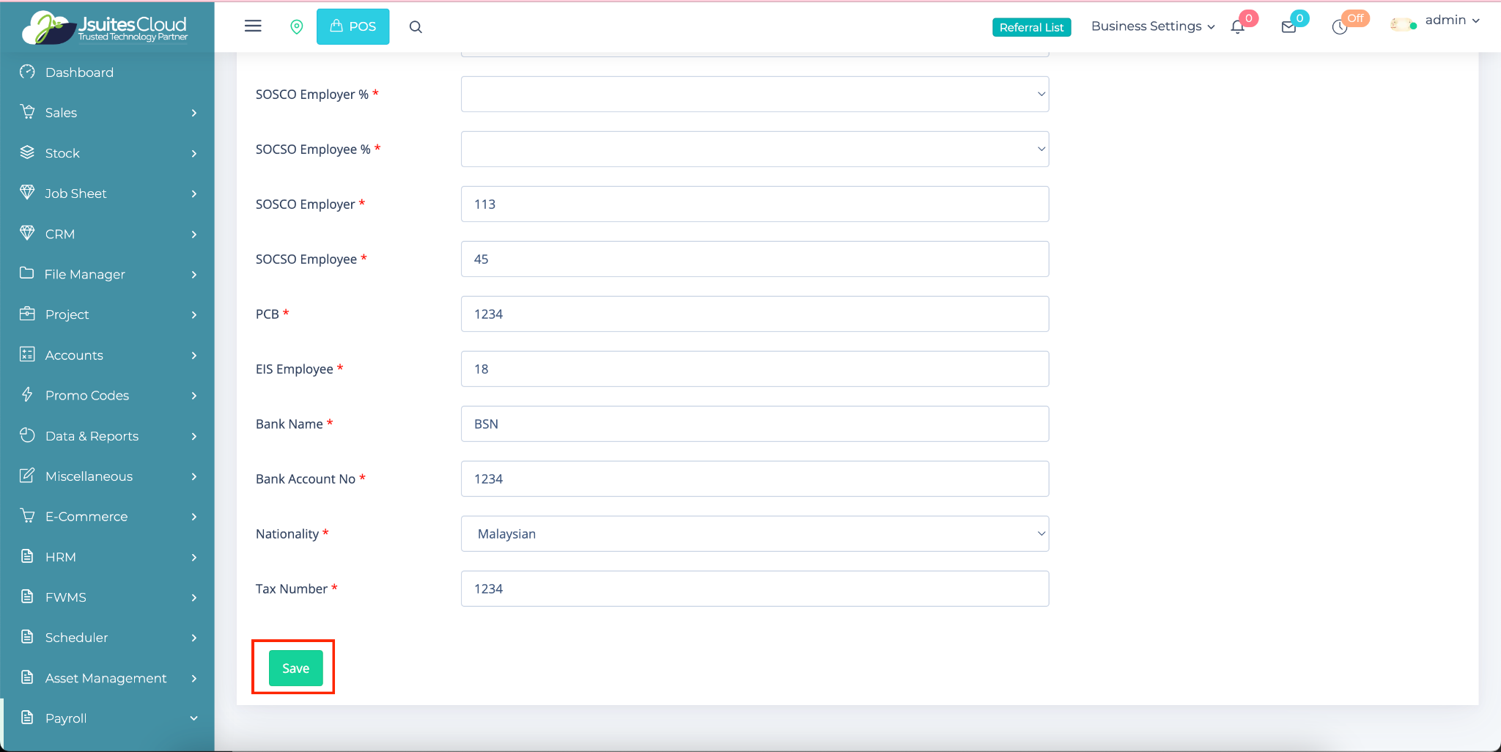Open the Referral List link
This screenshot has width=1501, height=752.
click(x=1031, y=27)
